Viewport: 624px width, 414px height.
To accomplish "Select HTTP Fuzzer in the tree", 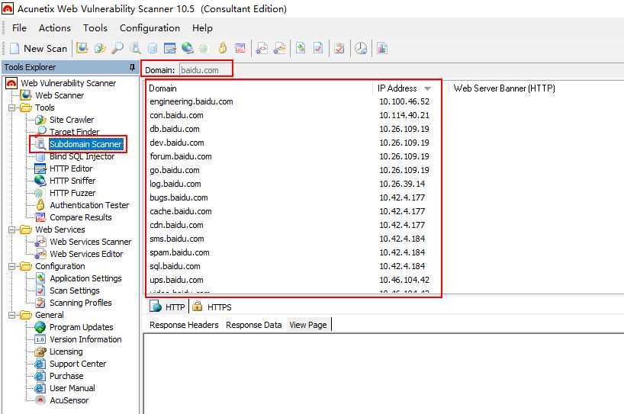I will coord(72,194).
